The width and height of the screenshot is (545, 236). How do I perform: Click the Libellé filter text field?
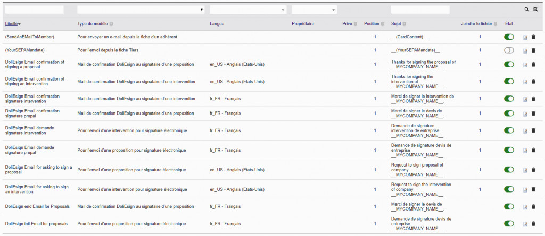[34, 10]
